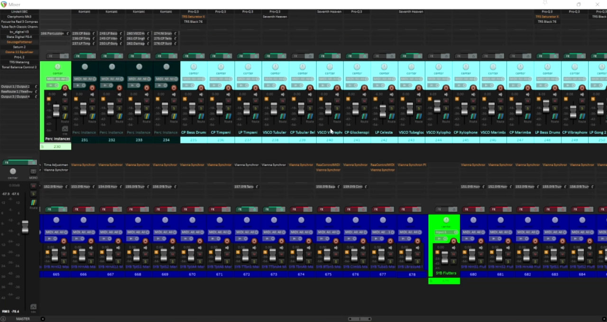Open FX chain button on CP Timpani

[x=216, y=56]
